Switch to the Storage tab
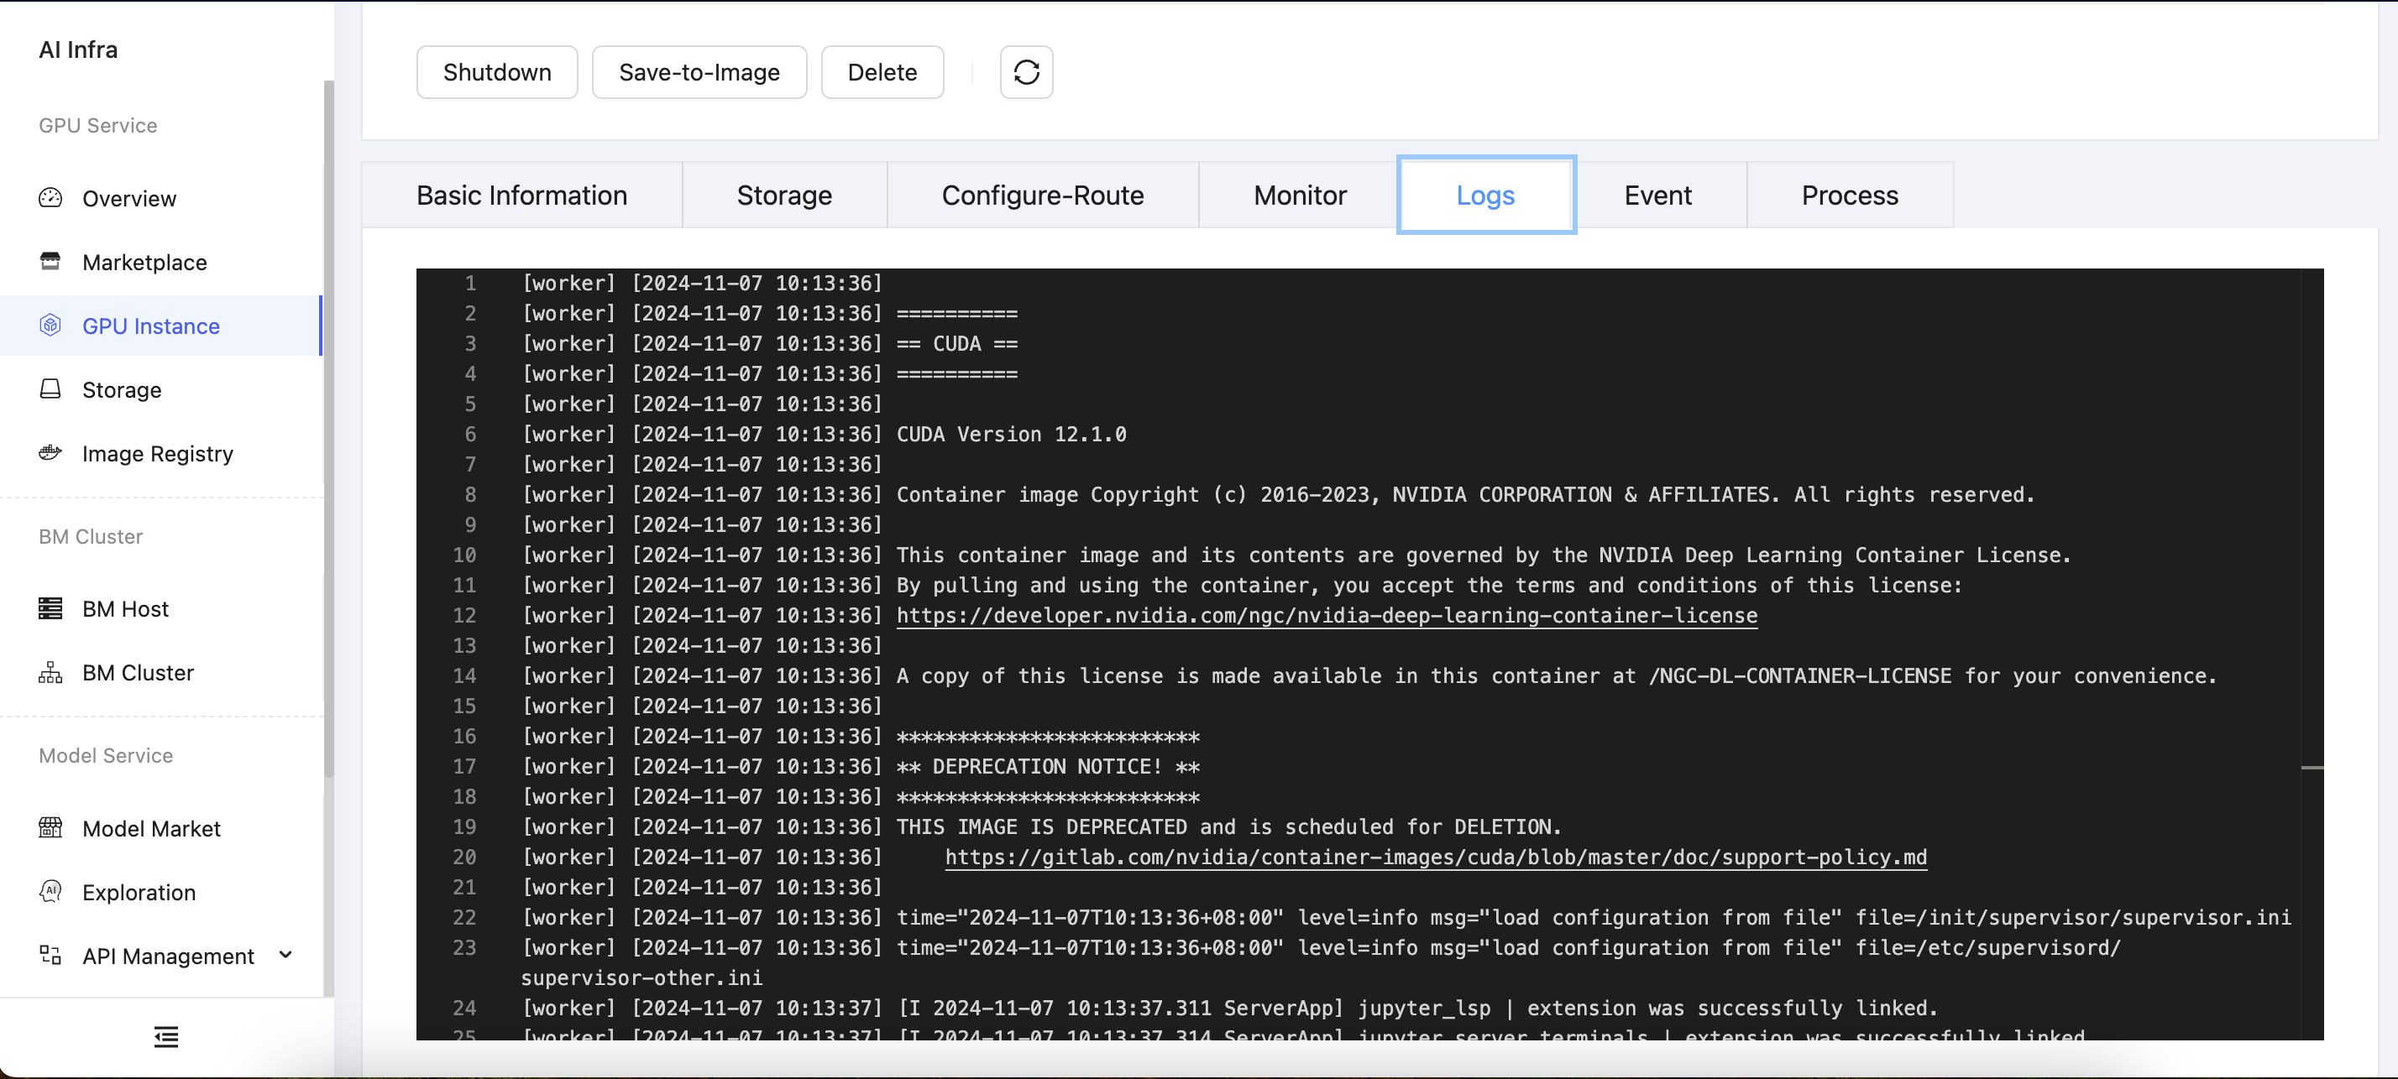 point(784,195)
